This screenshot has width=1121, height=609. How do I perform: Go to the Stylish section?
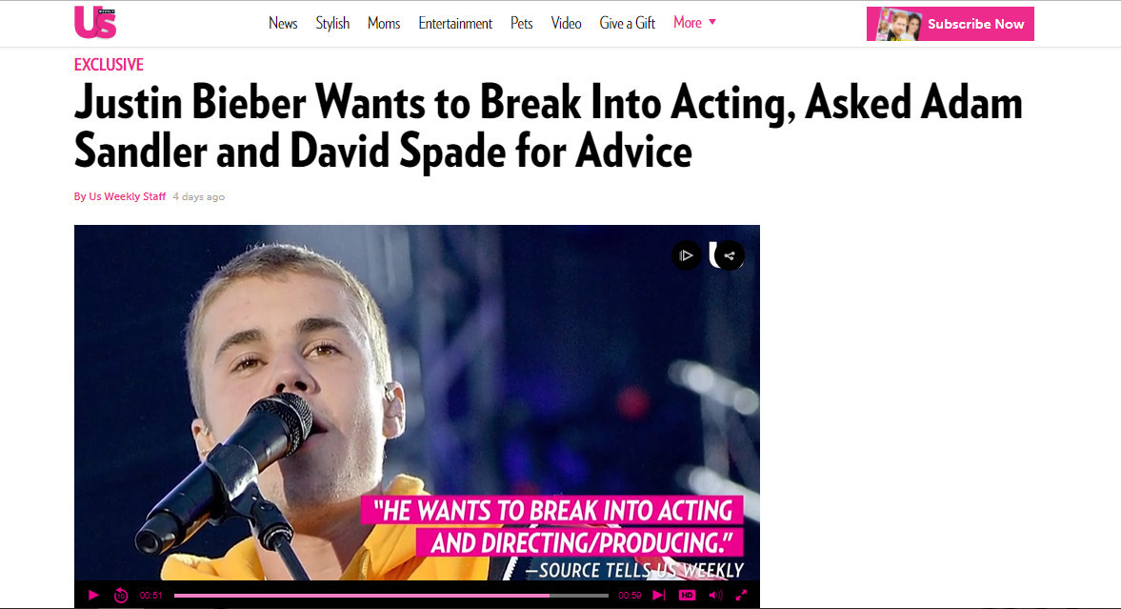[x=332, y=23]
